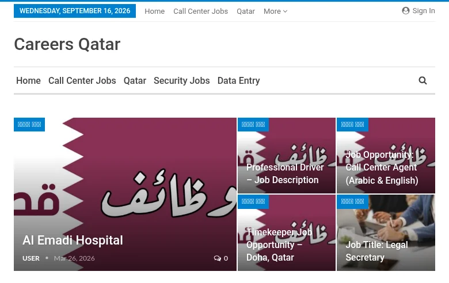Open the search magnifier icon
The width and height of the screenshot is (449, 283).
[423, 80]
